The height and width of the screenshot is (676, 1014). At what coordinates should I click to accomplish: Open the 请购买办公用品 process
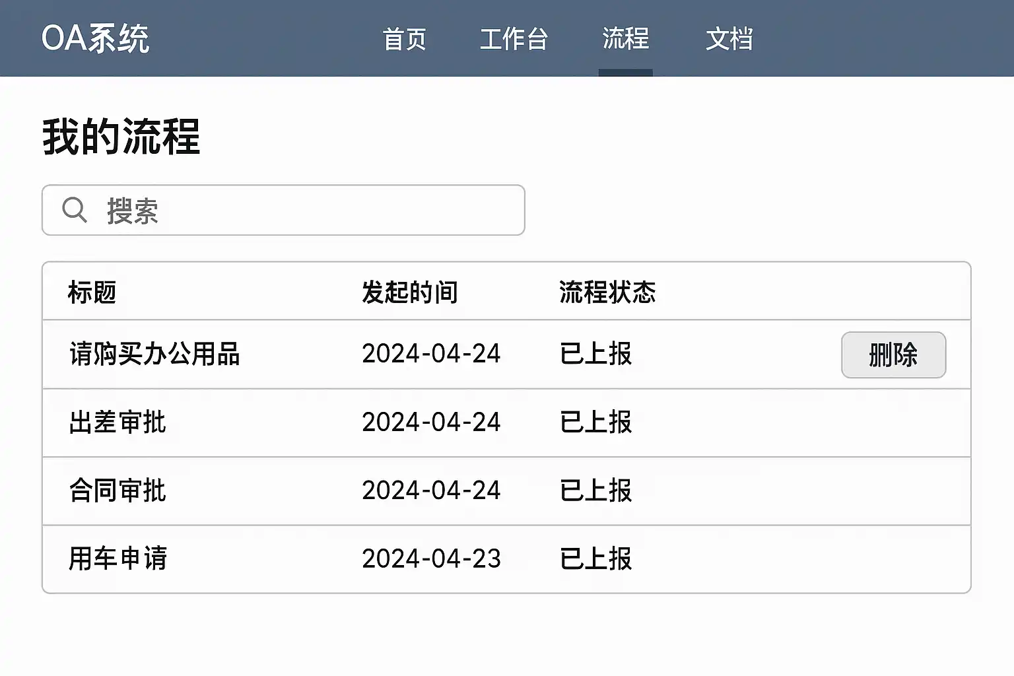coord(154,355)
